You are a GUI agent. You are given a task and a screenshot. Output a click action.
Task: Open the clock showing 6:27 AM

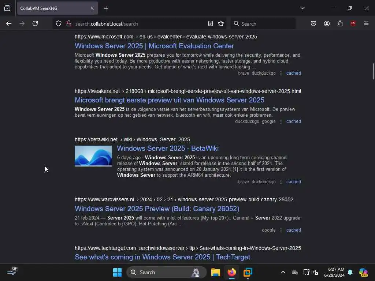(x=334, y=272)
